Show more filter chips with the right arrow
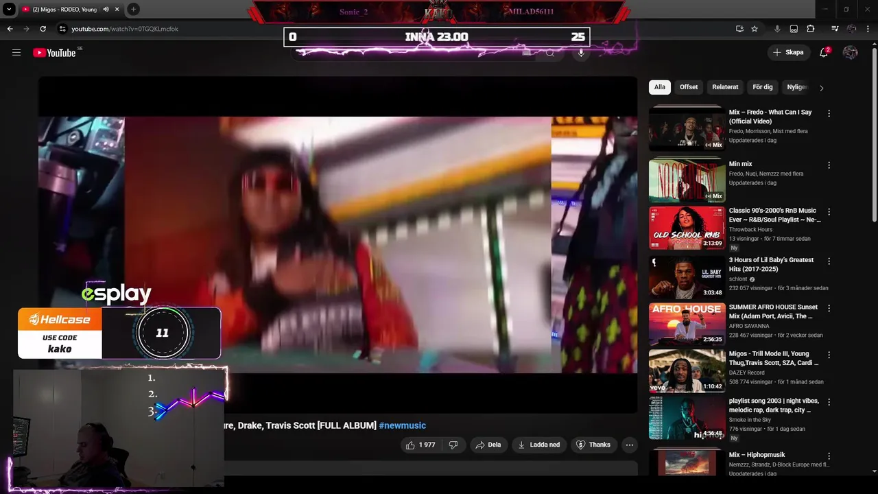 coord(821,88)
